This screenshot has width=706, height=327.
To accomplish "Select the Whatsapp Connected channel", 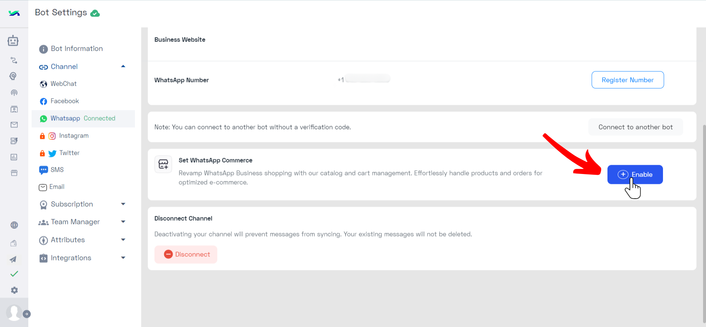I will coord(83,118).
